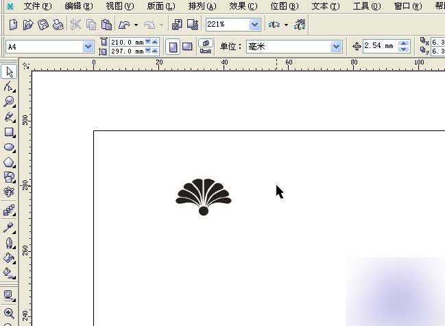
Task: Select the black fan-shaped object on canvas
Action: (x=203, y=196)
